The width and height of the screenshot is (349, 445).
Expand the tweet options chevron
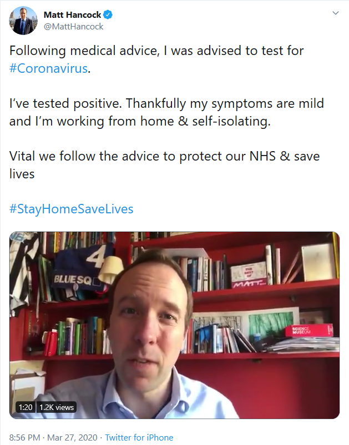pos(336,13)
